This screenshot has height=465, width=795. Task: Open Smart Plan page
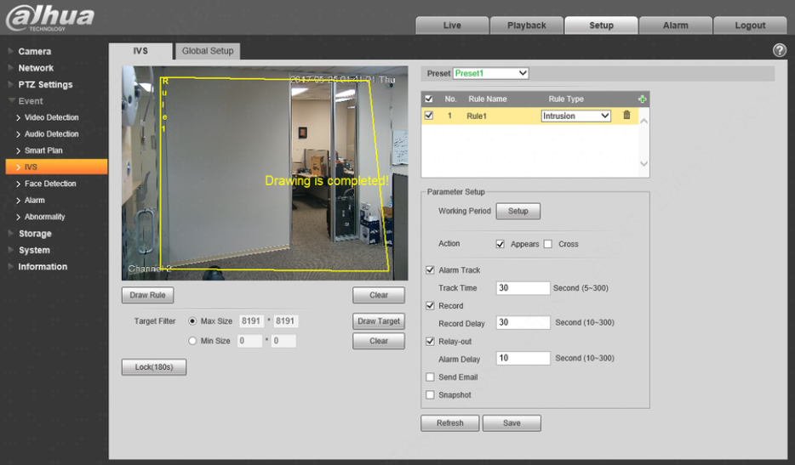click(x=43, y=150)
